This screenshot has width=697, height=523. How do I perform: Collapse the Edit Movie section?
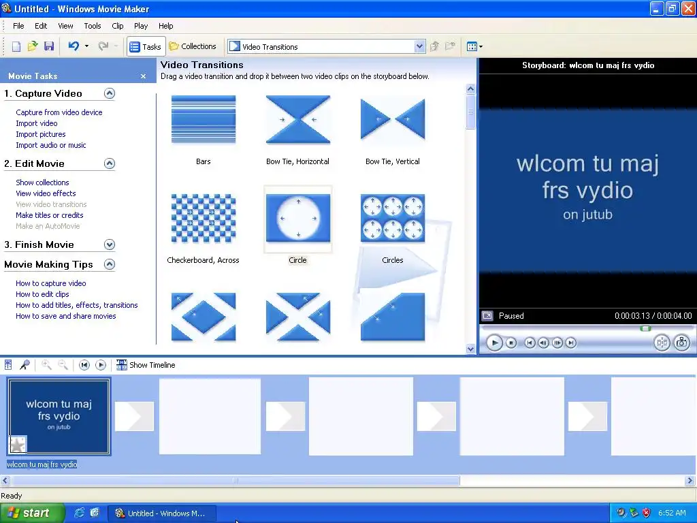coord(110,163)
